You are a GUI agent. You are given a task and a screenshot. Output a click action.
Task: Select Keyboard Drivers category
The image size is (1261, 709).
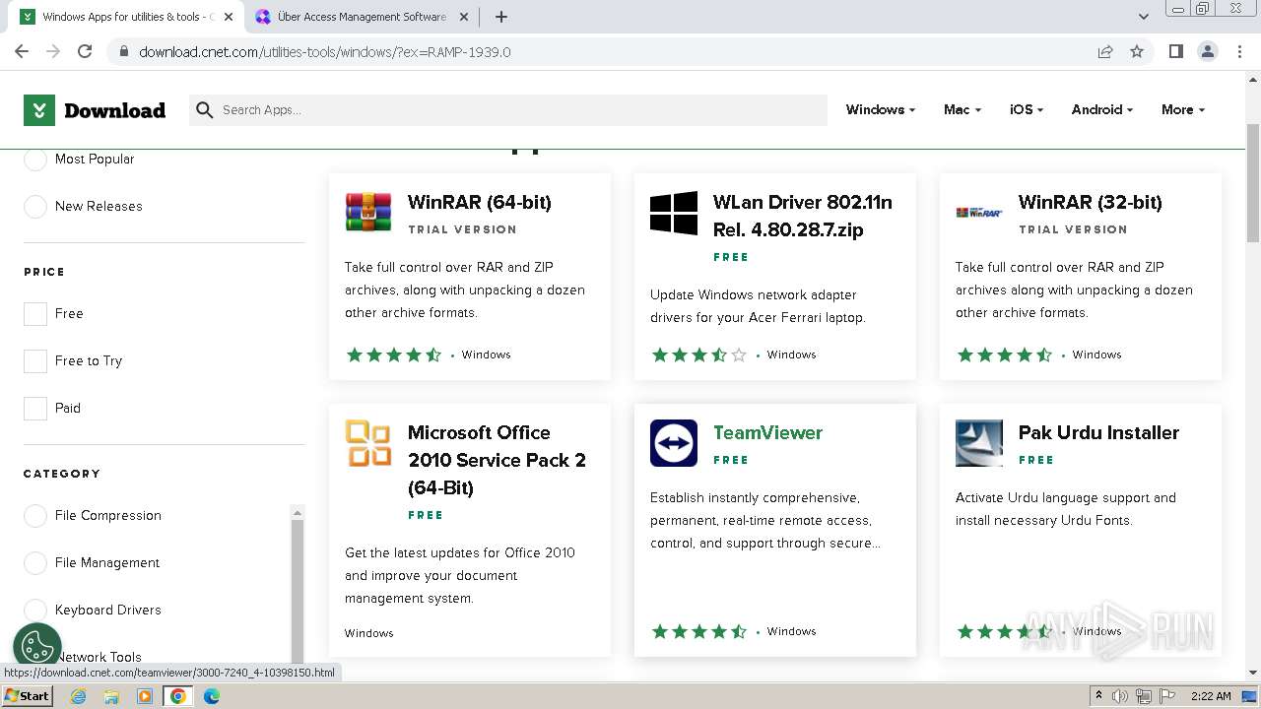click(35, 611)
